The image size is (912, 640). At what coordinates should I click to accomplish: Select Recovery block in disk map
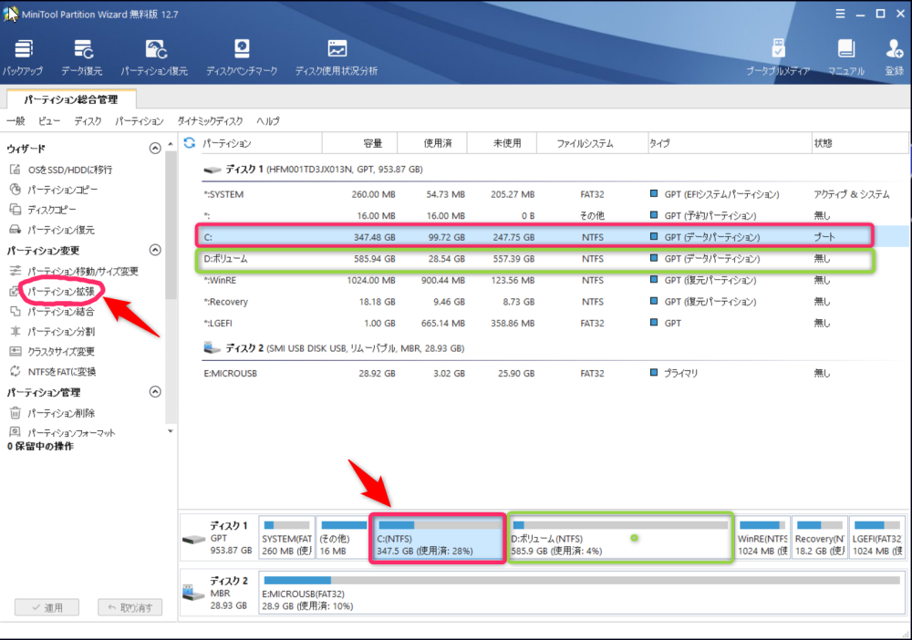[x=820, y=538]
